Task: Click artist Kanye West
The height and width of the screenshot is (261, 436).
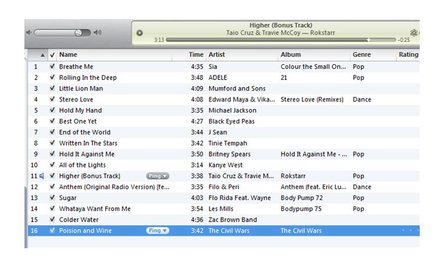Action: coord(226,165)
